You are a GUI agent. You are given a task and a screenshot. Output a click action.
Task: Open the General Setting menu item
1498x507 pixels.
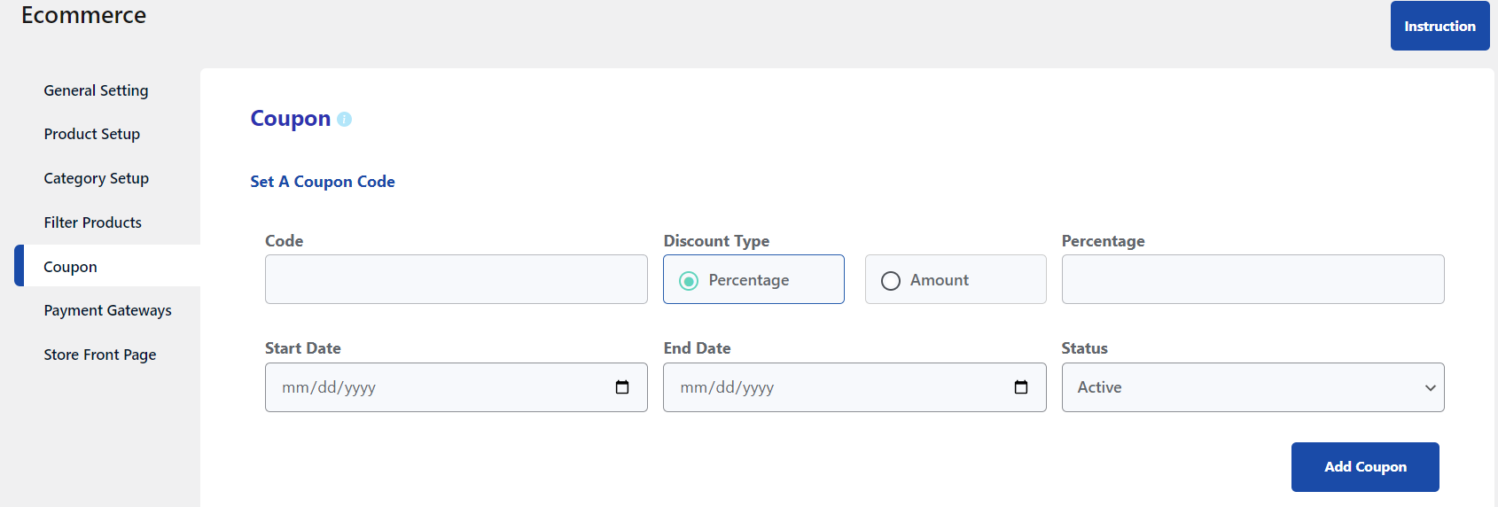(x=96, y=90)
